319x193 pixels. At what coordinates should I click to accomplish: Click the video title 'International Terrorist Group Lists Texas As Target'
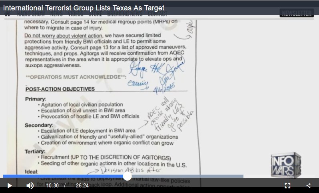click(x=84, y=8)
